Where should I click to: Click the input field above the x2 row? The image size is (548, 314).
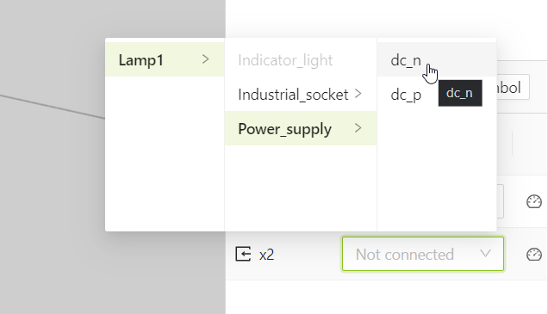click(500, 201)
